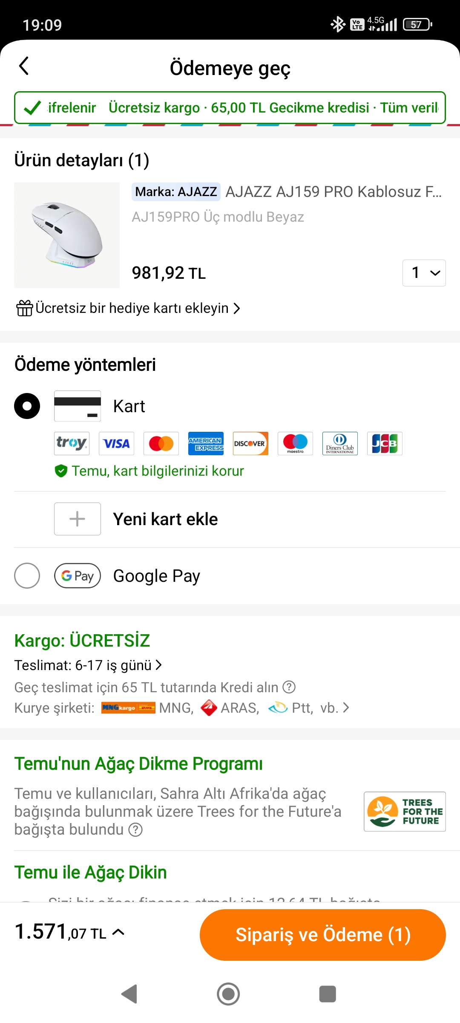
Task: Open the quantity dropdown for the mouse
Action: [x=424, y=273]
